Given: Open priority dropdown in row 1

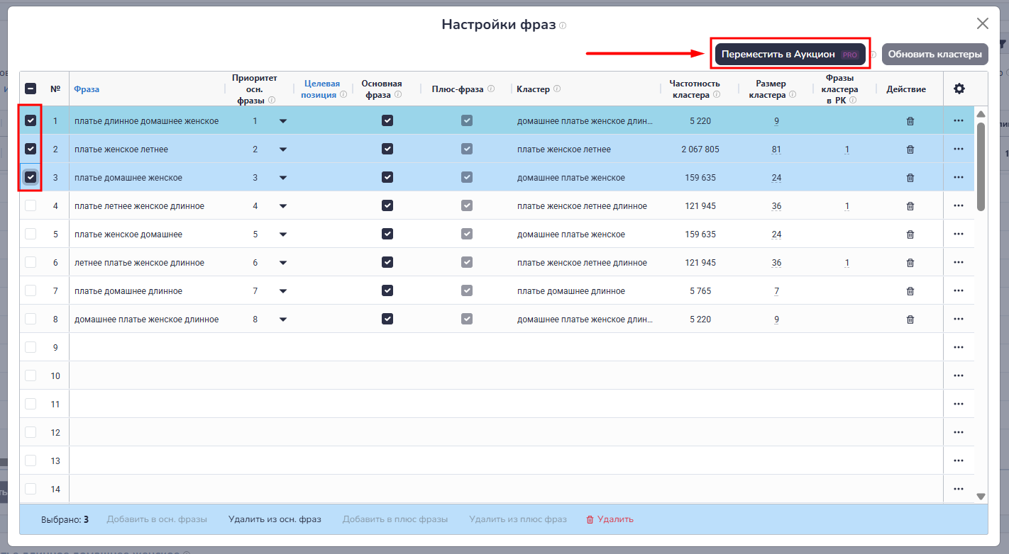Looking at the screenshot, I should (x=283, y=121).
